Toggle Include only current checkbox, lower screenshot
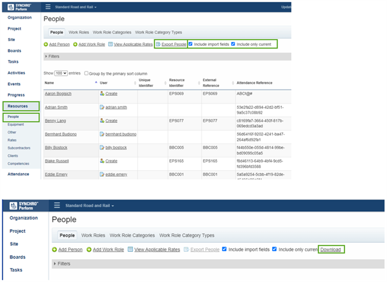This screenshot has height=282, width=387. (x=274, y=249)
